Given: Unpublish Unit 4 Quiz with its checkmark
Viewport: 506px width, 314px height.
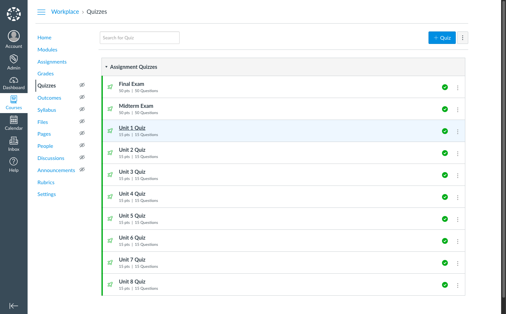Looking at the screenshot, I should coord(445,197).
